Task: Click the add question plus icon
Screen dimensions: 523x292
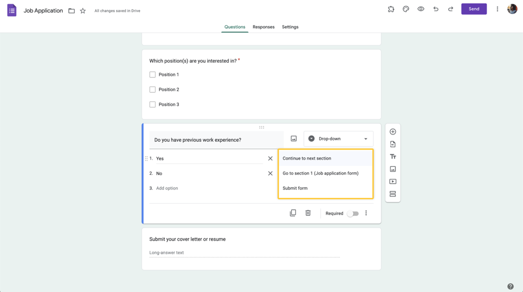Action: click(x=393, y=132)
